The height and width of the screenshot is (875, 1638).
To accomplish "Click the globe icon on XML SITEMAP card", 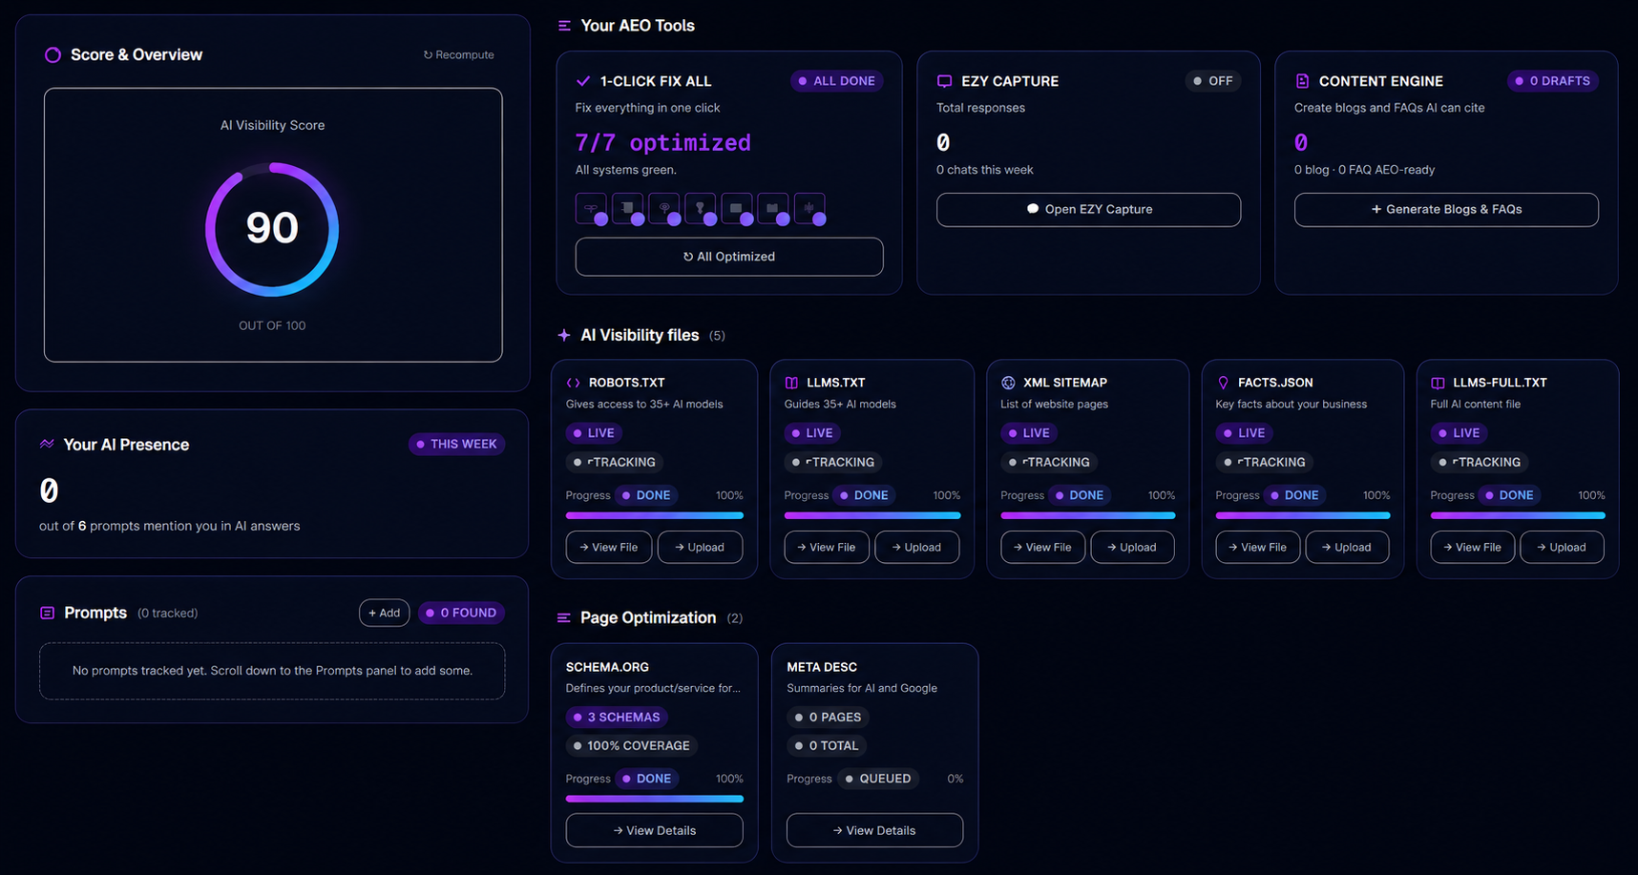I will [x=1008, y=383].
